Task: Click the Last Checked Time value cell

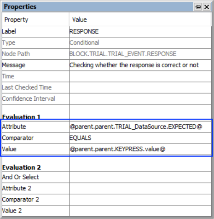Action: (x=140, y=87)
